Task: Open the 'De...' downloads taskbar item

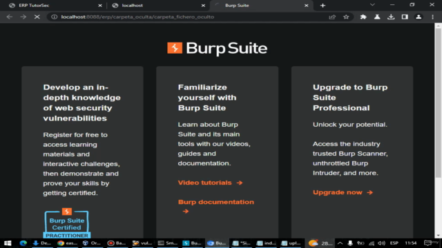Action: [x=41, y=243]
